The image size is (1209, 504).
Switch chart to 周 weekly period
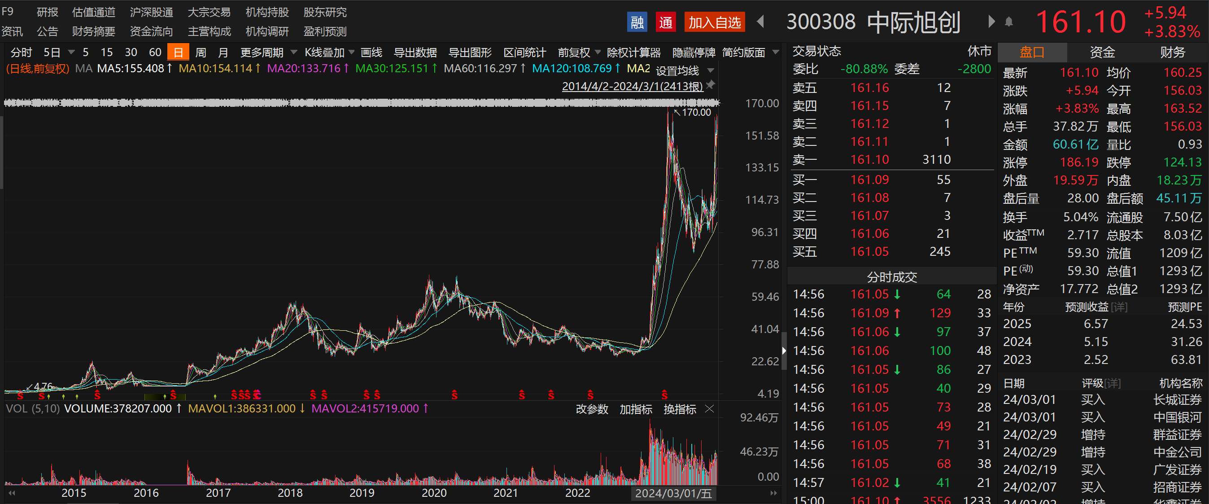click(x=201, y=52)
